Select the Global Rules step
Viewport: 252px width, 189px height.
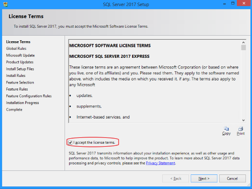(16, 48)
